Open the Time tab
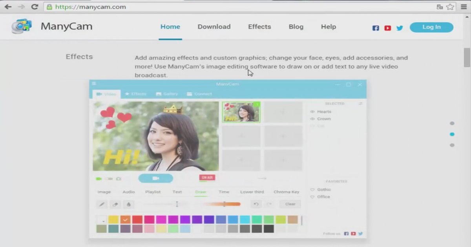Screen dimensions: 471x247 pyautogui.click(x=224, y=192)
